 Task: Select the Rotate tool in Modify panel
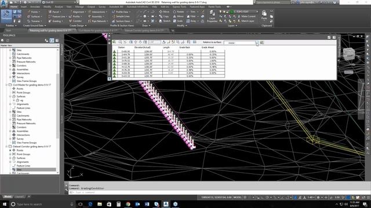[179, 12]
